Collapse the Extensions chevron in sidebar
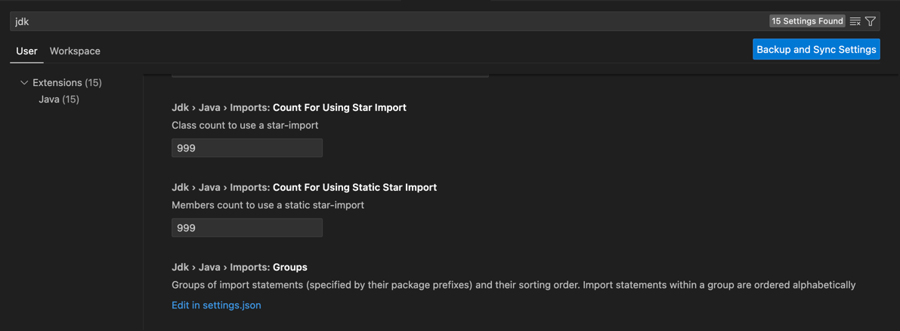Viewport: 900px width, 331px height. [24, 83]
